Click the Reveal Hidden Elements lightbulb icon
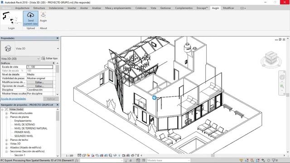 pos(119,155)
